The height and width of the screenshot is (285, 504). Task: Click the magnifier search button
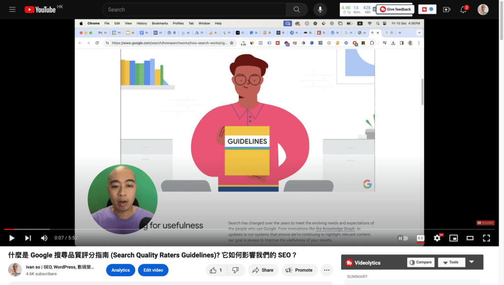click(297, 10)
